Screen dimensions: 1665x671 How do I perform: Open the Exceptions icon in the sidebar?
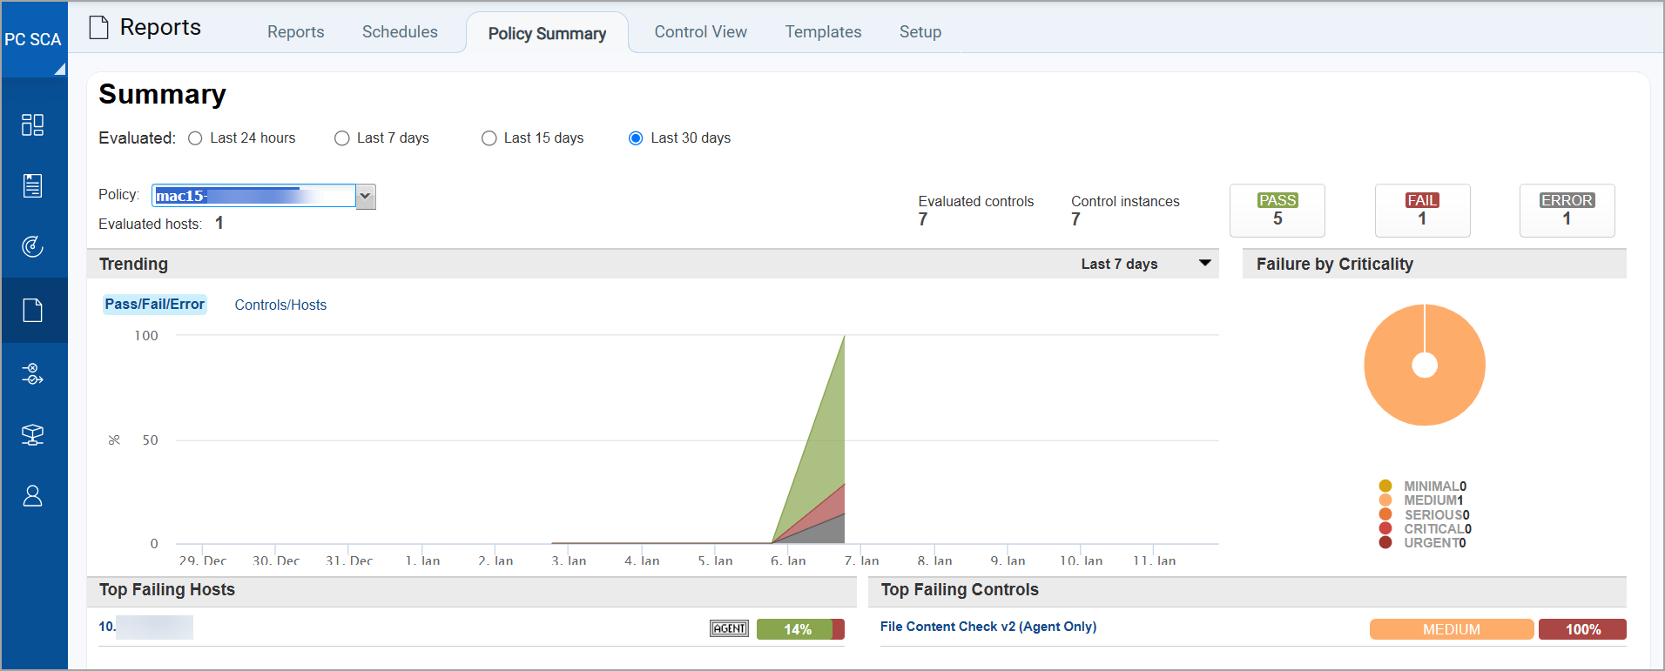(x=32, y=374)
